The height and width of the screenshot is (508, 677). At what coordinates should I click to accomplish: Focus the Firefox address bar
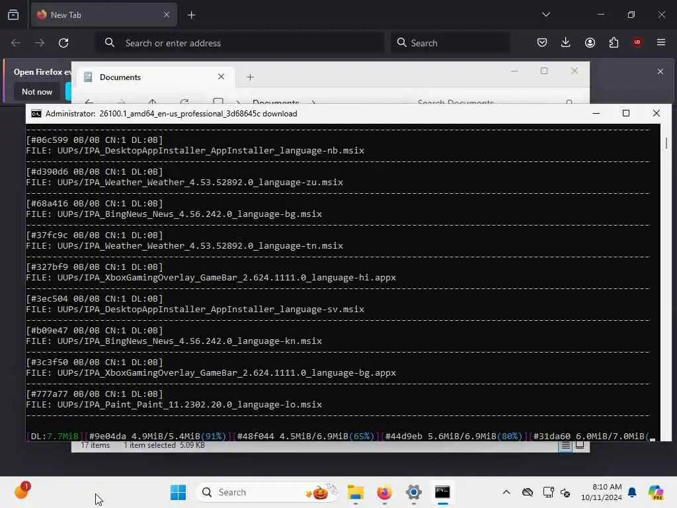[240, 43]
